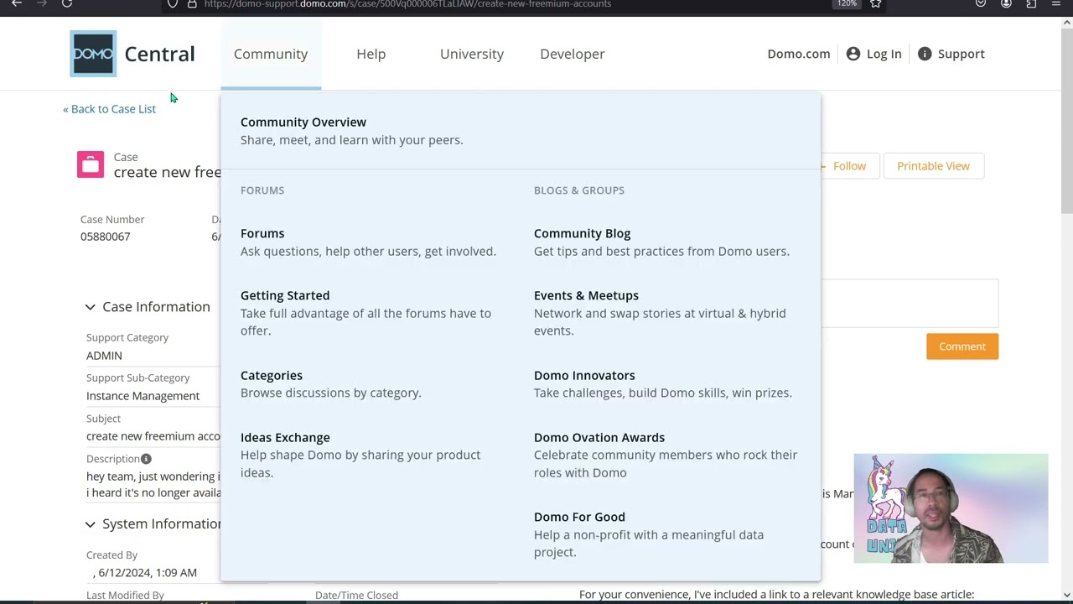Click the Pocket save icon
This screenshot has width=1073, height=604.
[981, 3]
